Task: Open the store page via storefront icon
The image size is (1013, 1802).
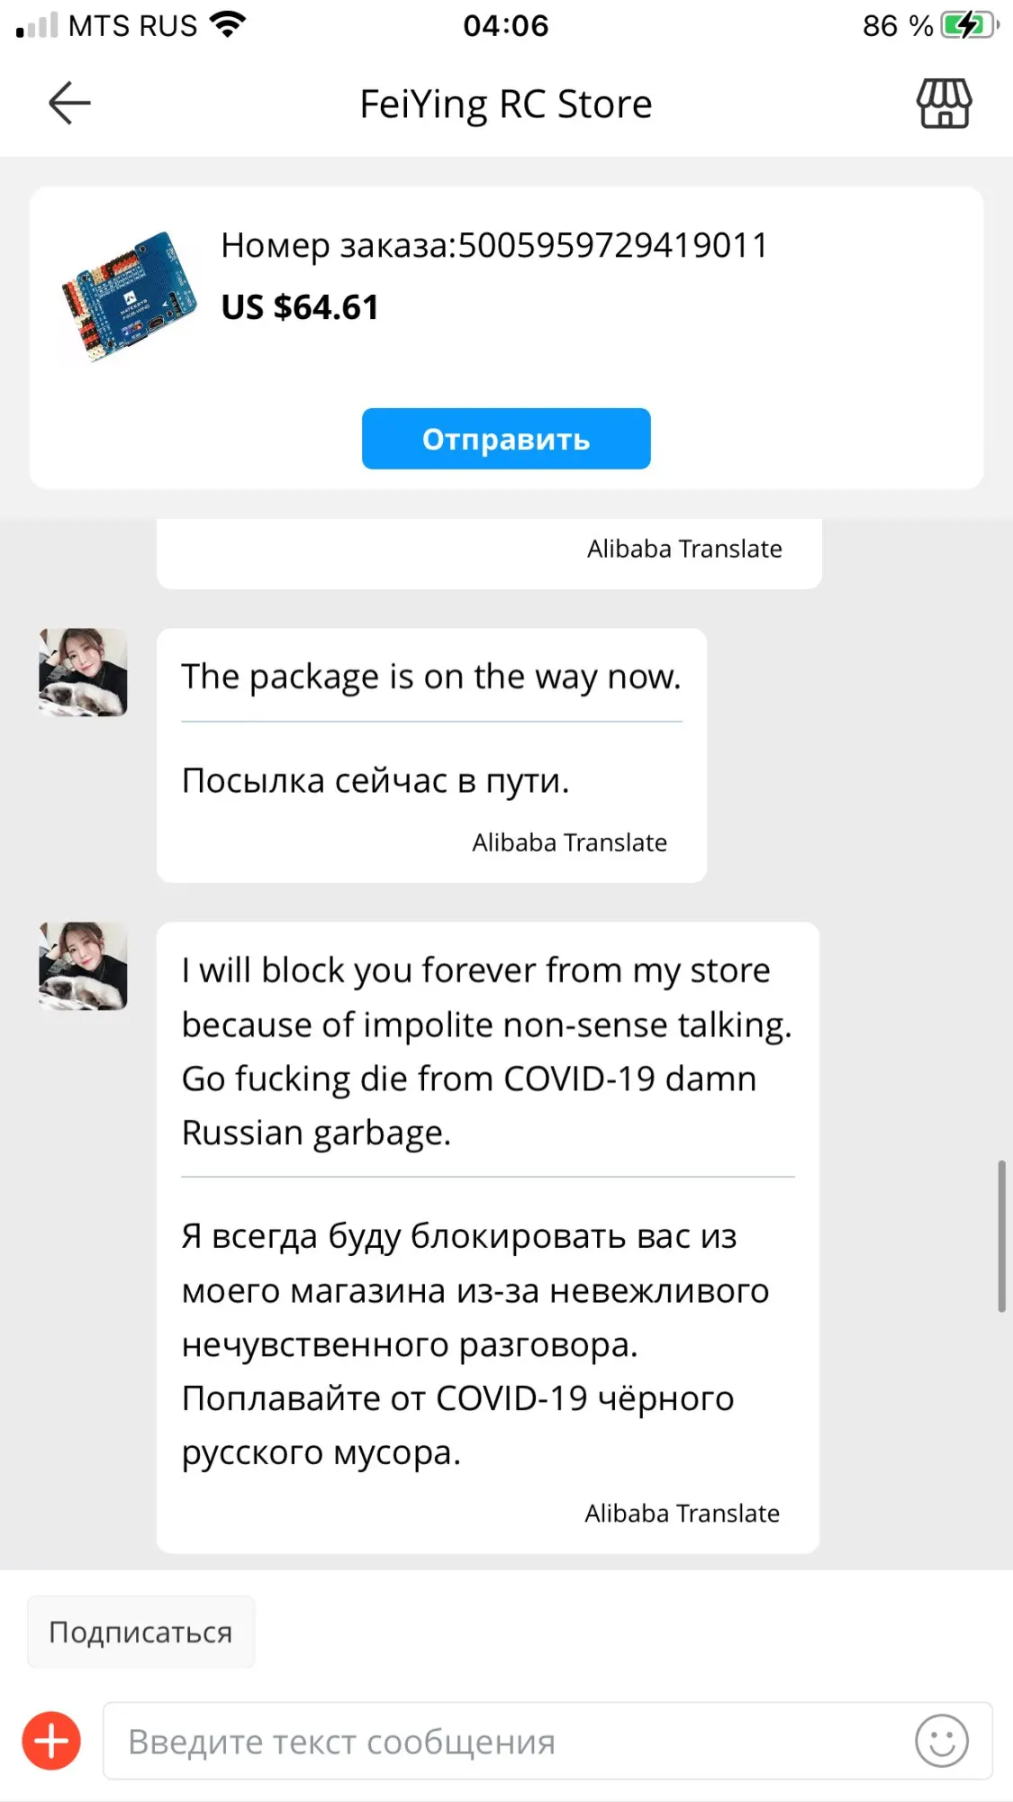Action: pos(944,104)
